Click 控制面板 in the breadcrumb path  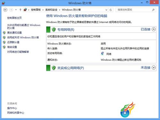[36, 10]
